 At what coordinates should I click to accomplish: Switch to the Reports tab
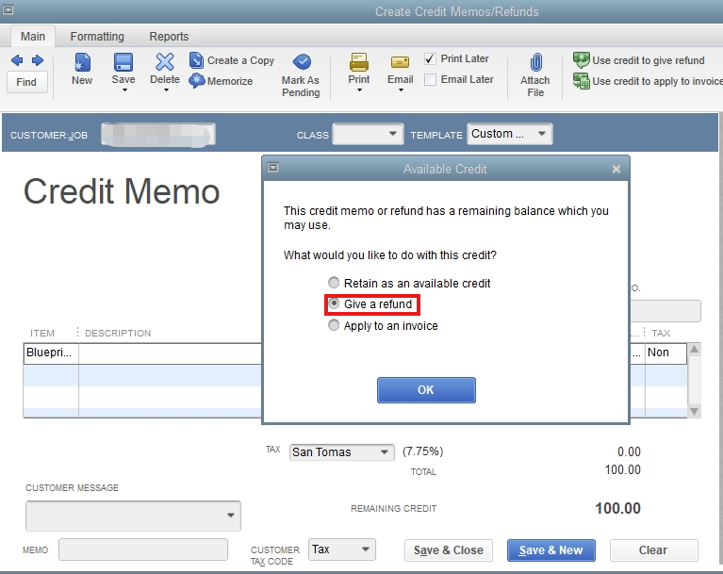[x=169, y=37]
